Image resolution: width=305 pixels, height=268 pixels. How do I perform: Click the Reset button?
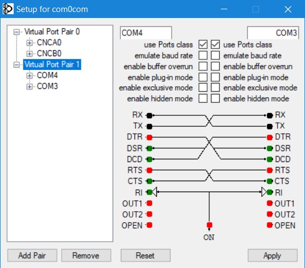(x=145, y=255)
